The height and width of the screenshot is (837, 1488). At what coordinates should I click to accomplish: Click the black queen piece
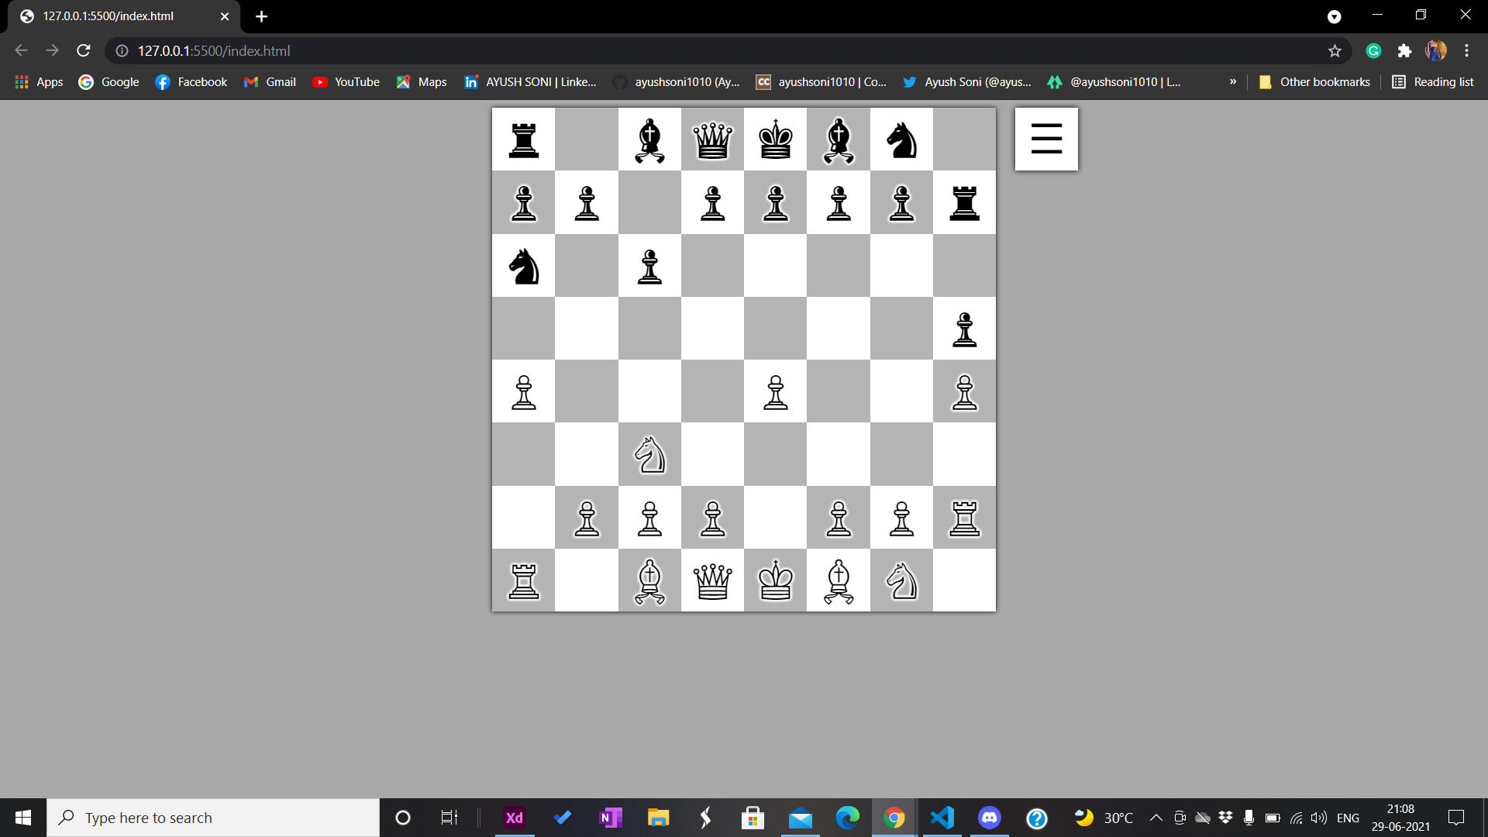[x=712, y=139]
